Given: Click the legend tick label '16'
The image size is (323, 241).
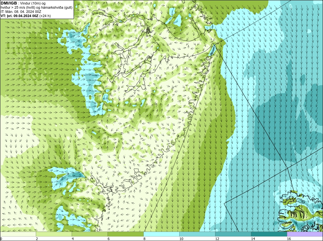Looking at the screenshot, I should click(x=289, y=239).
